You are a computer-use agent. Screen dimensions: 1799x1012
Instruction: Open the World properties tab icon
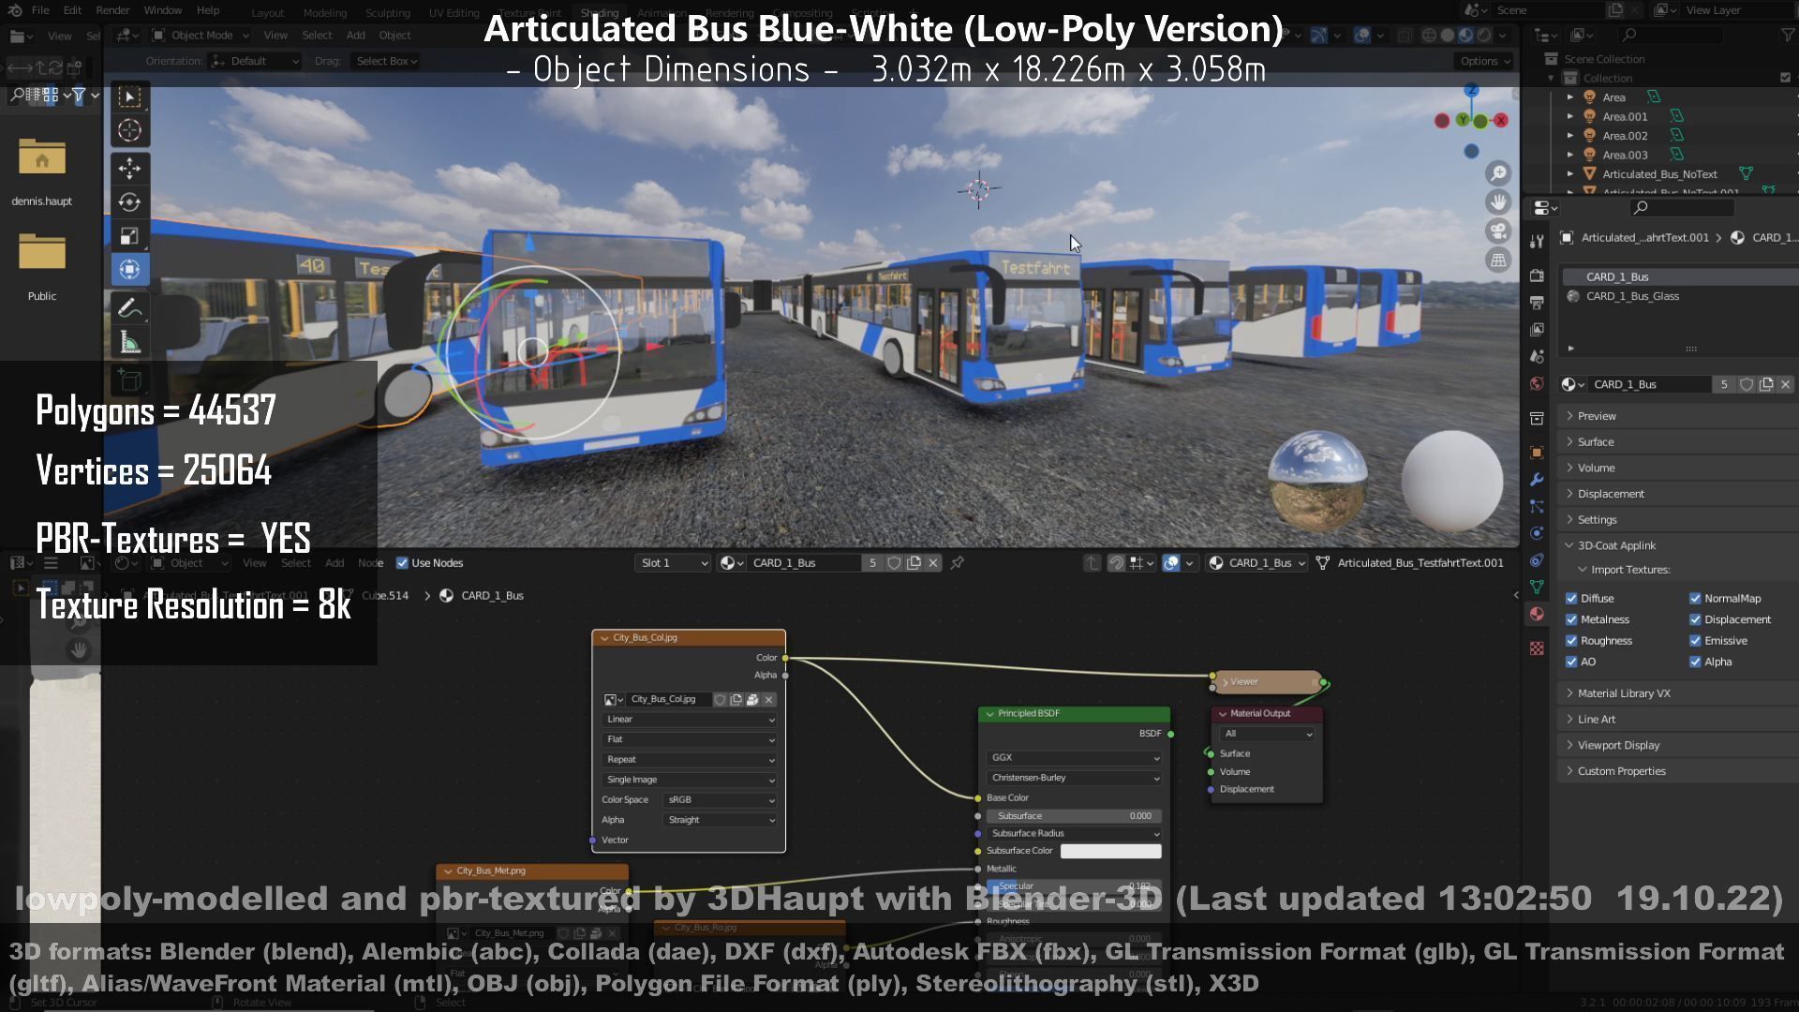(x=1537, y=384)
